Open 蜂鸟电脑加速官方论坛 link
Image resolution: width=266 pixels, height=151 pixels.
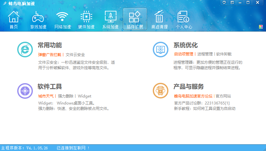pos(193,96)
